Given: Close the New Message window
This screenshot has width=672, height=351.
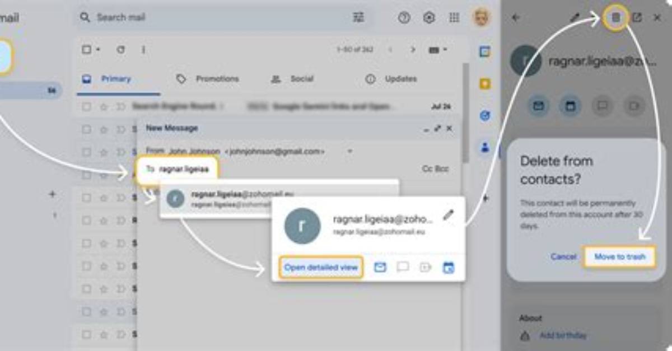Looking at the screenshot, I should point(449,128).
